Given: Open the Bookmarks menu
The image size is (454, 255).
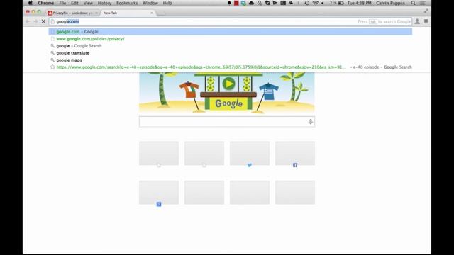Looking at the screenshot, I should tap(127, 3).
